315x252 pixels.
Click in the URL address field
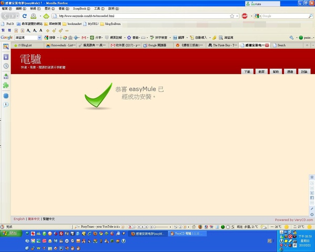pyautogui.click(x=143, y=16)
